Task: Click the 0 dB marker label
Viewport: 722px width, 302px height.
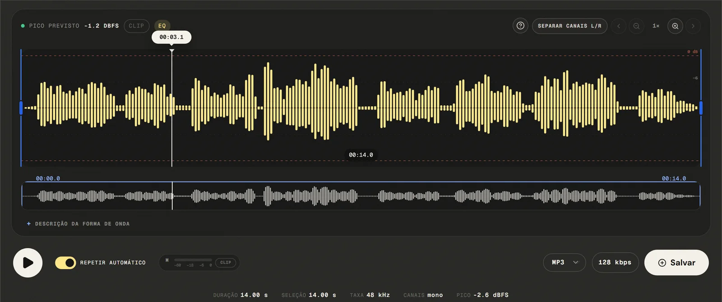Action: pos(693,52)
